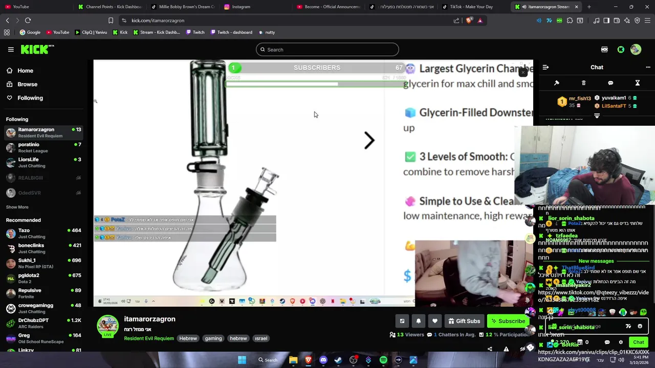Screen dimensions: 655x368
Task: Click the bookmark icon beside the address bar
Action: tap(111, 20)
